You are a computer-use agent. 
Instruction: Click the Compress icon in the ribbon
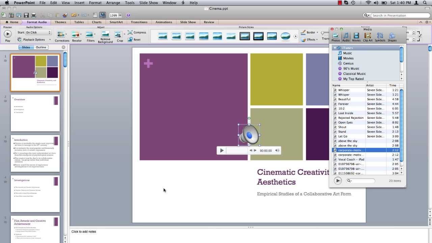(x=136, y=32)
